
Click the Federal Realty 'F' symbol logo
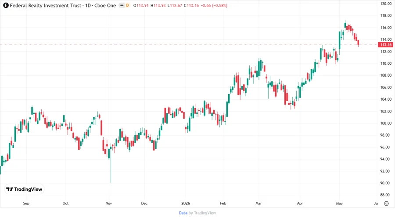[6, 5]
